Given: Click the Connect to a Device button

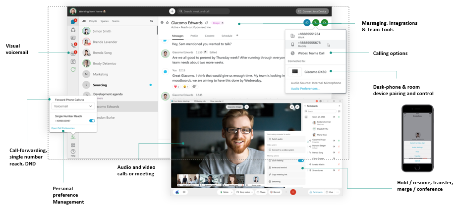Looking at the screenshot, I should pos(312,11).
